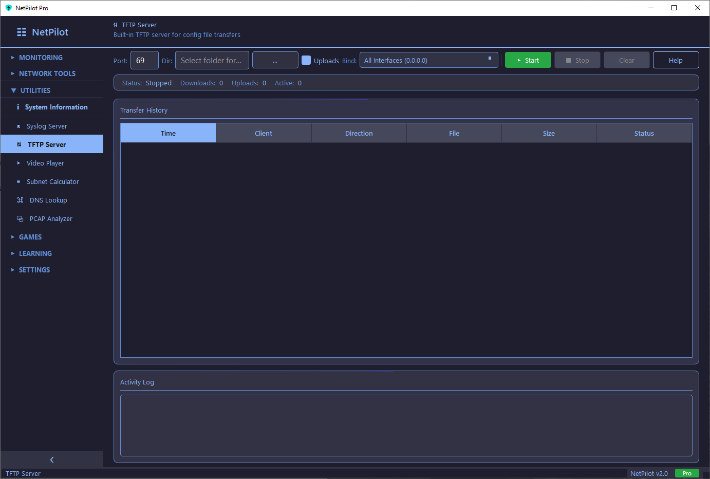Screen dimensions: 710x479
Task: Click inside the Port input field
Action: coord(144,60)
